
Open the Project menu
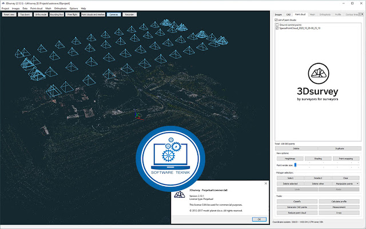5,9
